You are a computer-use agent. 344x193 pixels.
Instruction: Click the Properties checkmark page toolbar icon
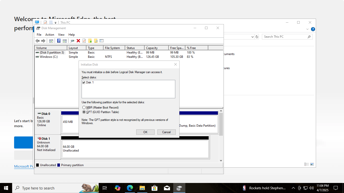tap(84, 41)
